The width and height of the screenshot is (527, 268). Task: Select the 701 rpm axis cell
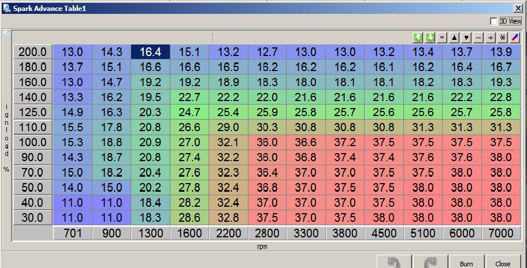72,233
